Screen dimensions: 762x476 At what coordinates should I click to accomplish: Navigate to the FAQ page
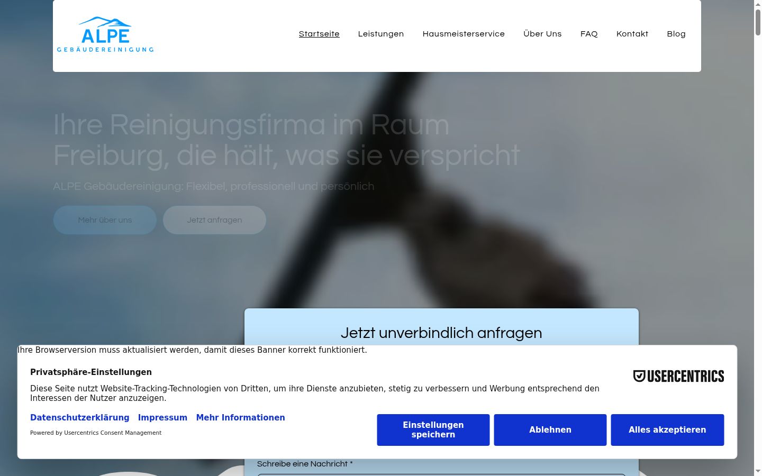[589, 34]
